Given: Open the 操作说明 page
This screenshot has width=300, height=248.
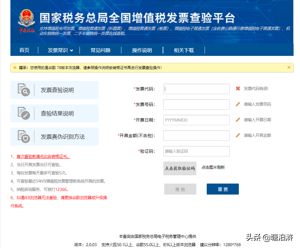Looking at the screenshot, I should pyautogui.click(x=142, y=50).
